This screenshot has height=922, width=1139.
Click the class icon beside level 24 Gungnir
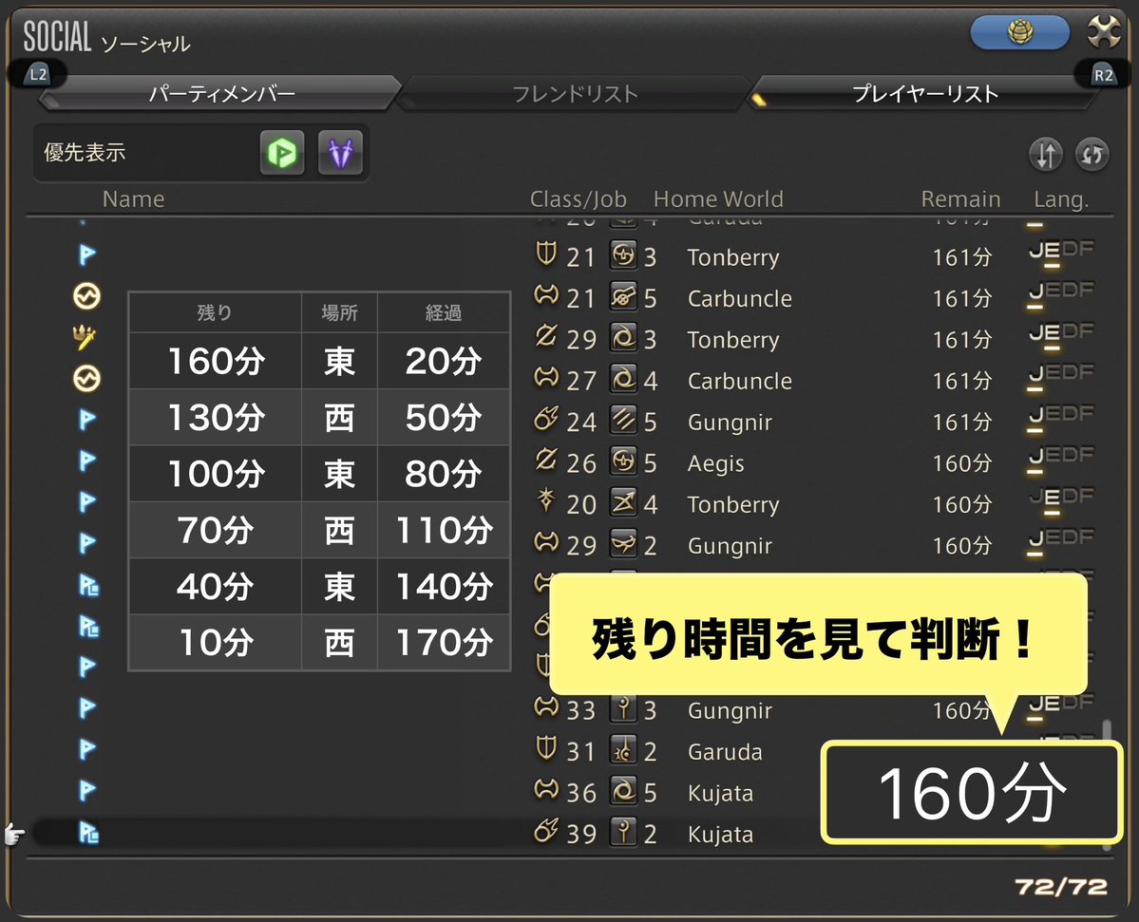[546, 419]
